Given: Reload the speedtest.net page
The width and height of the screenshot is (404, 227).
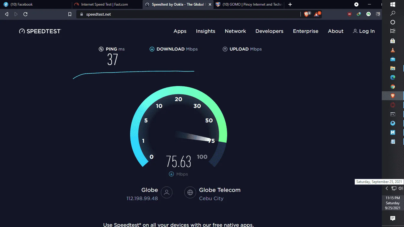Looking at the screenshot, I should pyautogui.click(x=25, y=14).
